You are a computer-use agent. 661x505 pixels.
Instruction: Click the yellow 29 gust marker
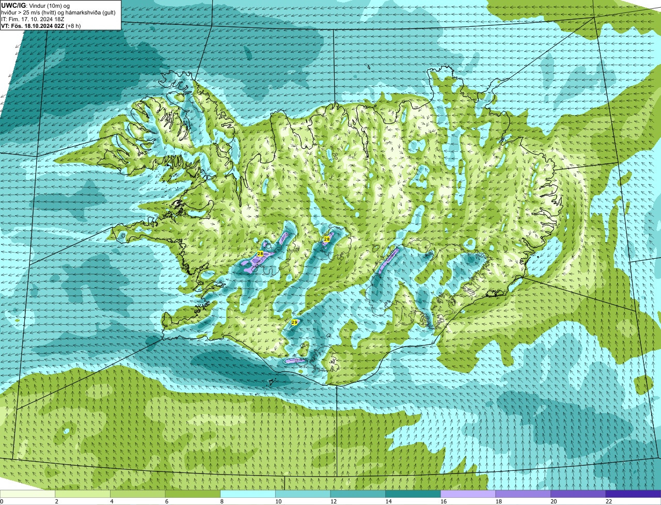(x=294, y=322)
